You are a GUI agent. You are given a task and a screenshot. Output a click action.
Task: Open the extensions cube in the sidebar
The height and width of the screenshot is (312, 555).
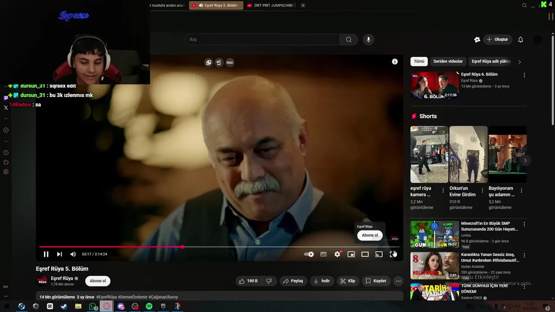click(x=6, y=162)
